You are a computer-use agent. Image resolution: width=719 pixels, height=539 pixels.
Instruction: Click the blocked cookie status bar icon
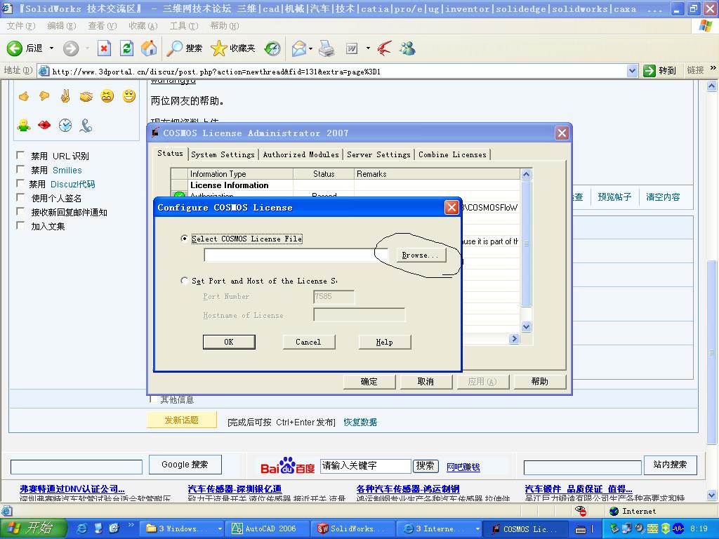coord(581,511)
